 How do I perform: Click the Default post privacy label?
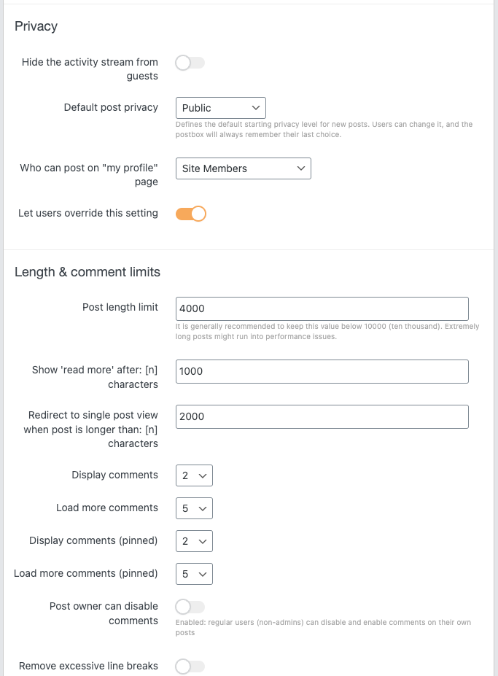[111, 107]
